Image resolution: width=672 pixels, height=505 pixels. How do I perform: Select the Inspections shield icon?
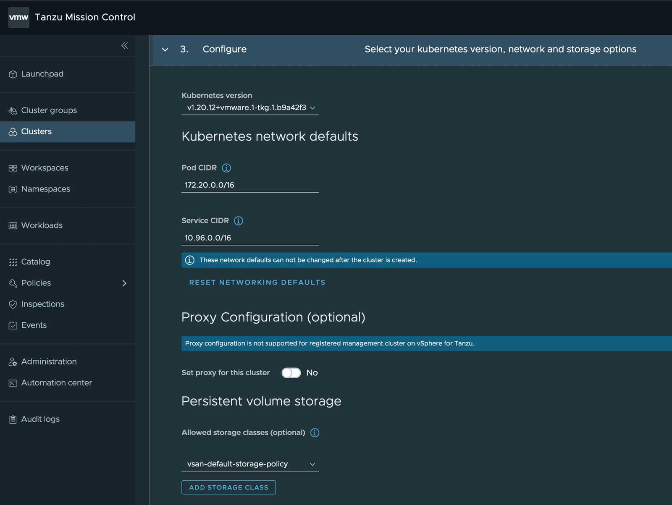[x=12, y=304]
